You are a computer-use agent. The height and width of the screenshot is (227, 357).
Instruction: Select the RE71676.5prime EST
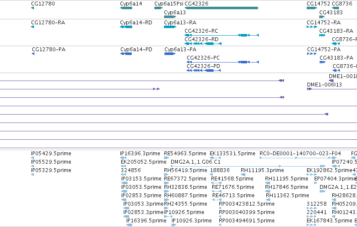(x=217, y=191)
